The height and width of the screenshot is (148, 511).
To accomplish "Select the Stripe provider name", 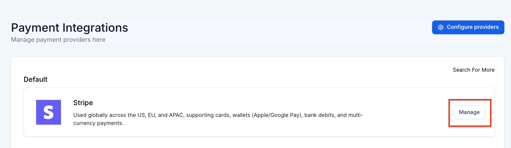I will (x=83, y=103).
